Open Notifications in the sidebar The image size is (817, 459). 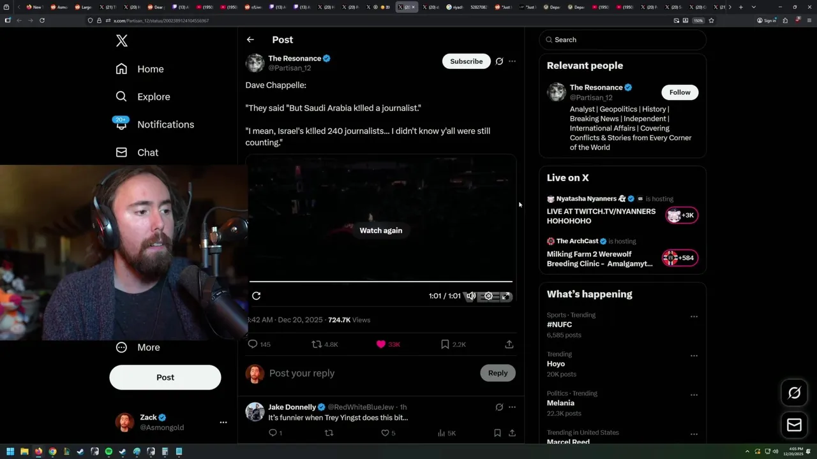click(154, 124)
